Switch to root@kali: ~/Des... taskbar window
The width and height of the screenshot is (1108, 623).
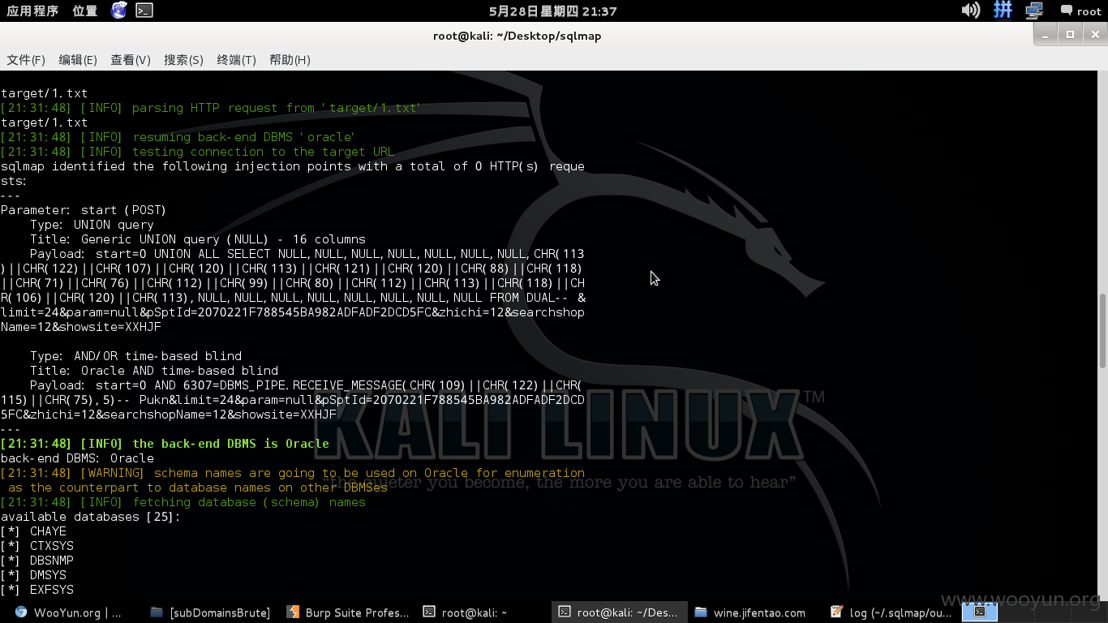point(620,612)
